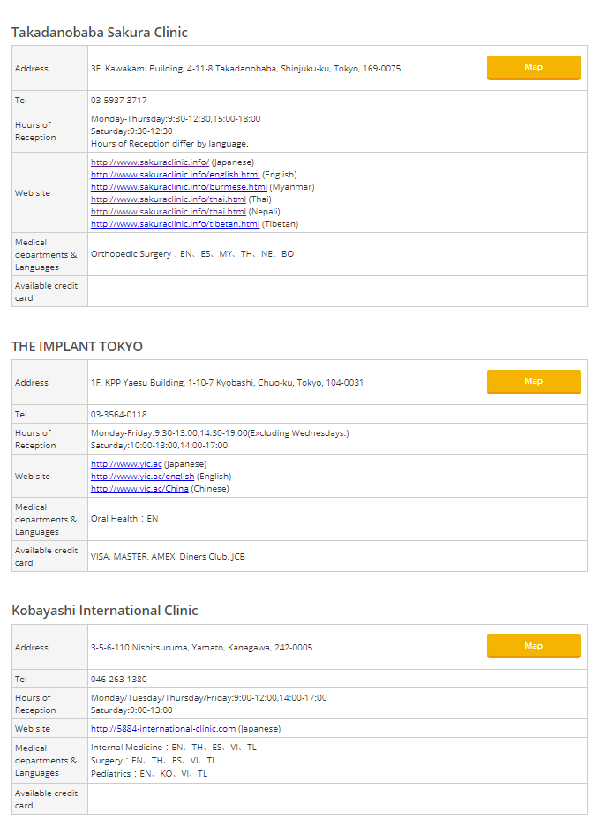Open the 5884-international-clinic.com link

coord(163,729)
